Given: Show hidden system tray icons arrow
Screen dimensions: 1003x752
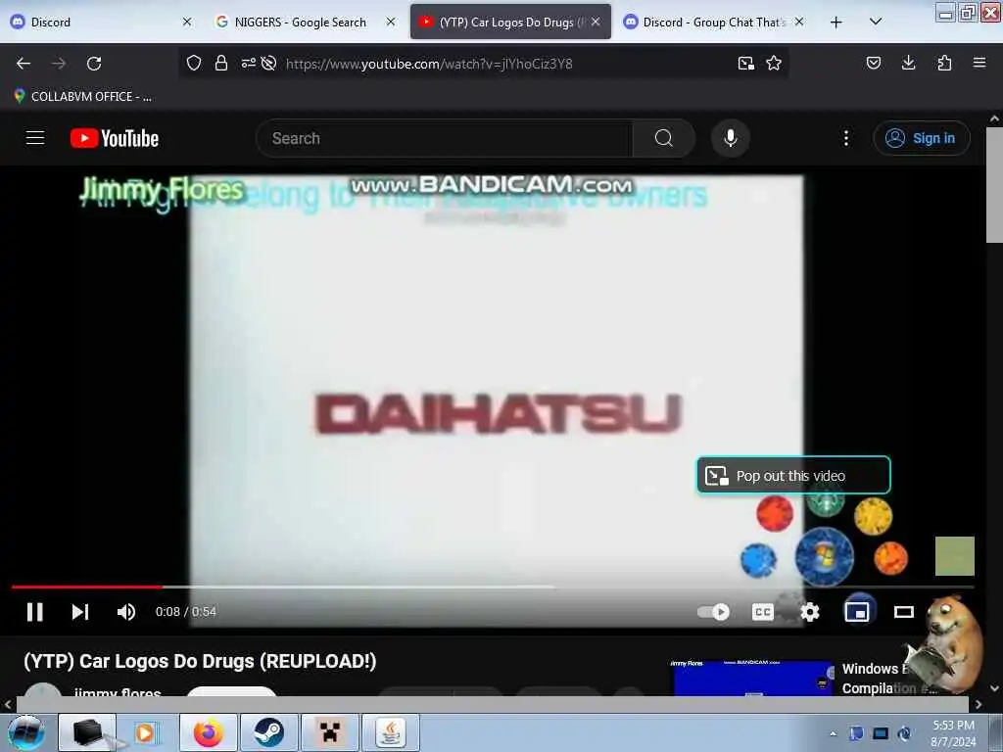Looking at the screenshot, I should pos(833,733).
